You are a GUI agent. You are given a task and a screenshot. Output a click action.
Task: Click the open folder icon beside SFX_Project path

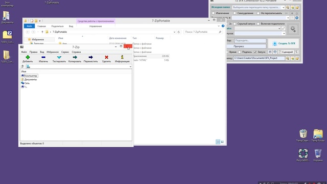[297, 58]
